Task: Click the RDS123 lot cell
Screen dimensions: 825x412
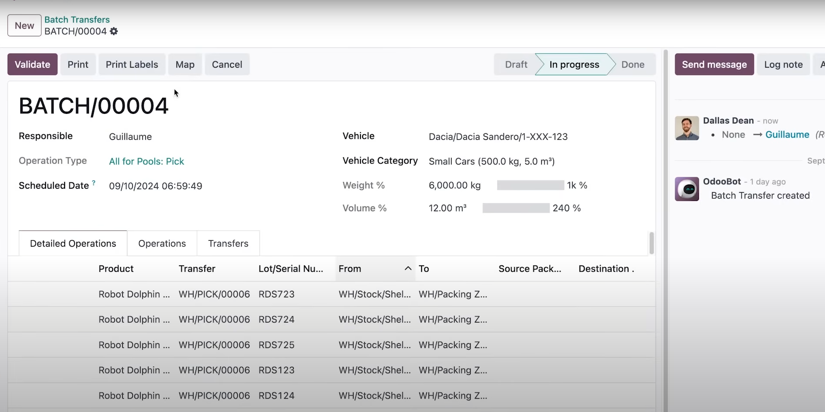Action: (x=276, y=370)
